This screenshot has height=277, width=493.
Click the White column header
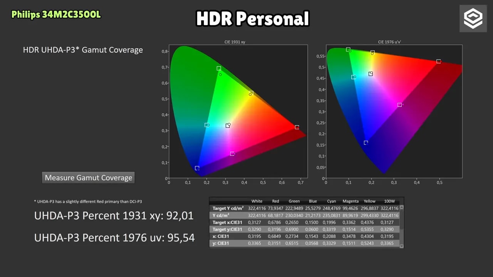click(257, 201)
